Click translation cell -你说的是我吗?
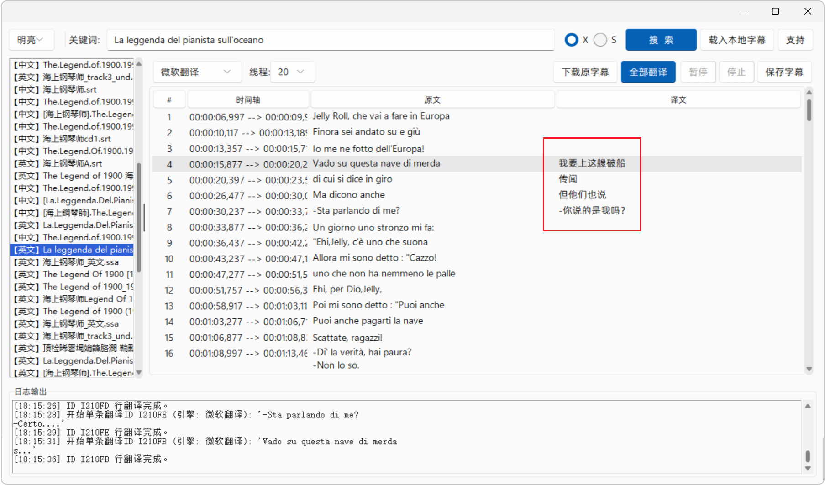Viewport: 825px width, 485px height. pos(592,211)
